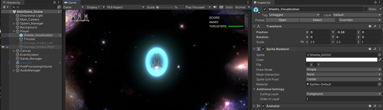Open Transform component help icon
The image size is (383, 110).
click(x=370, y=26)
